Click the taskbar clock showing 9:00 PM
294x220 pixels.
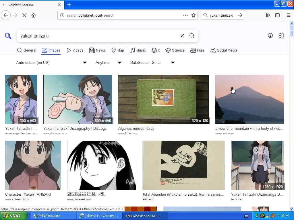pyautogui.click(x=283, y=216)
